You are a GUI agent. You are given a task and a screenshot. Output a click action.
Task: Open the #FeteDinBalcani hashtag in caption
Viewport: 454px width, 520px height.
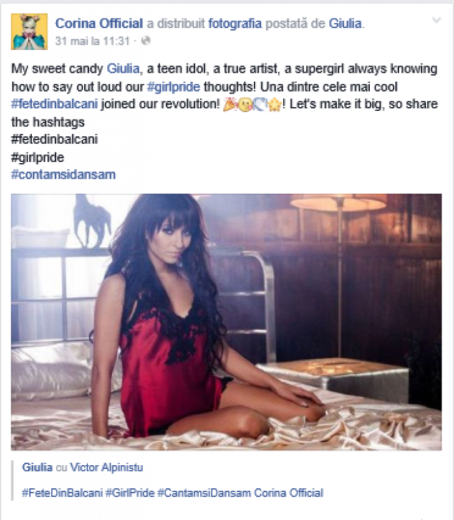[x=62, y=493]
